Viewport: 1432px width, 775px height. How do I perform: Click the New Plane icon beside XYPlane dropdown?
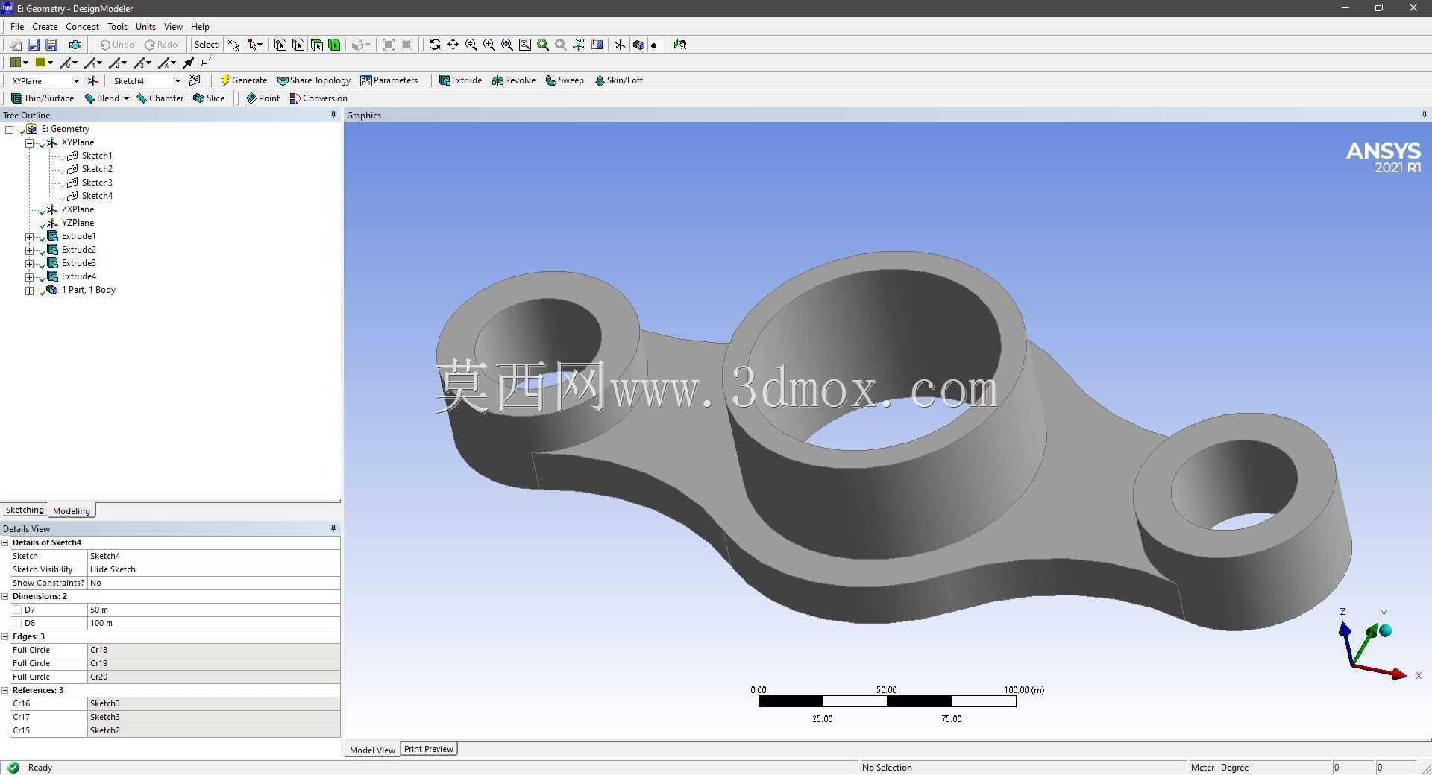click(x=93, y=80)
